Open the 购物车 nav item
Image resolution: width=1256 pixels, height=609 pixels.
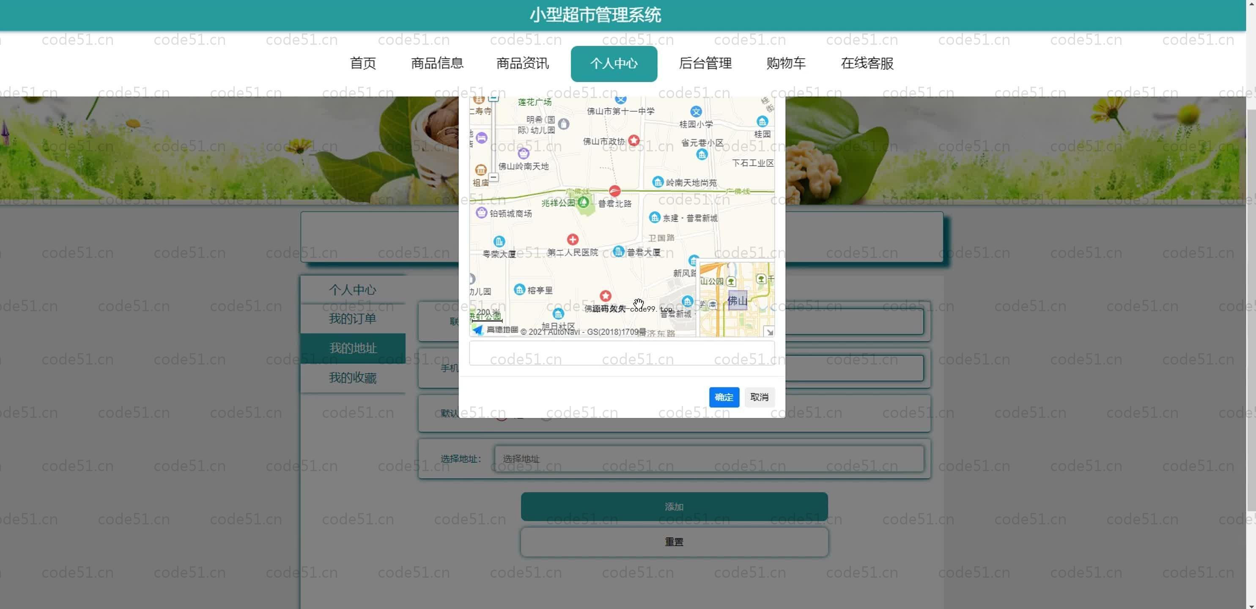[x=786, y=63]
